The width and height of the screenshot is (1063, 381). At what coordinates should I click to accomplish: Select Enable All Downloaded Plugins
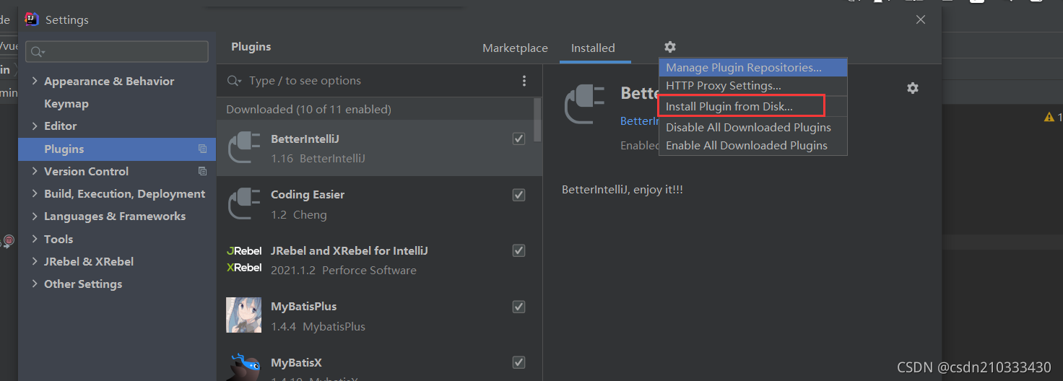point(753,145)
